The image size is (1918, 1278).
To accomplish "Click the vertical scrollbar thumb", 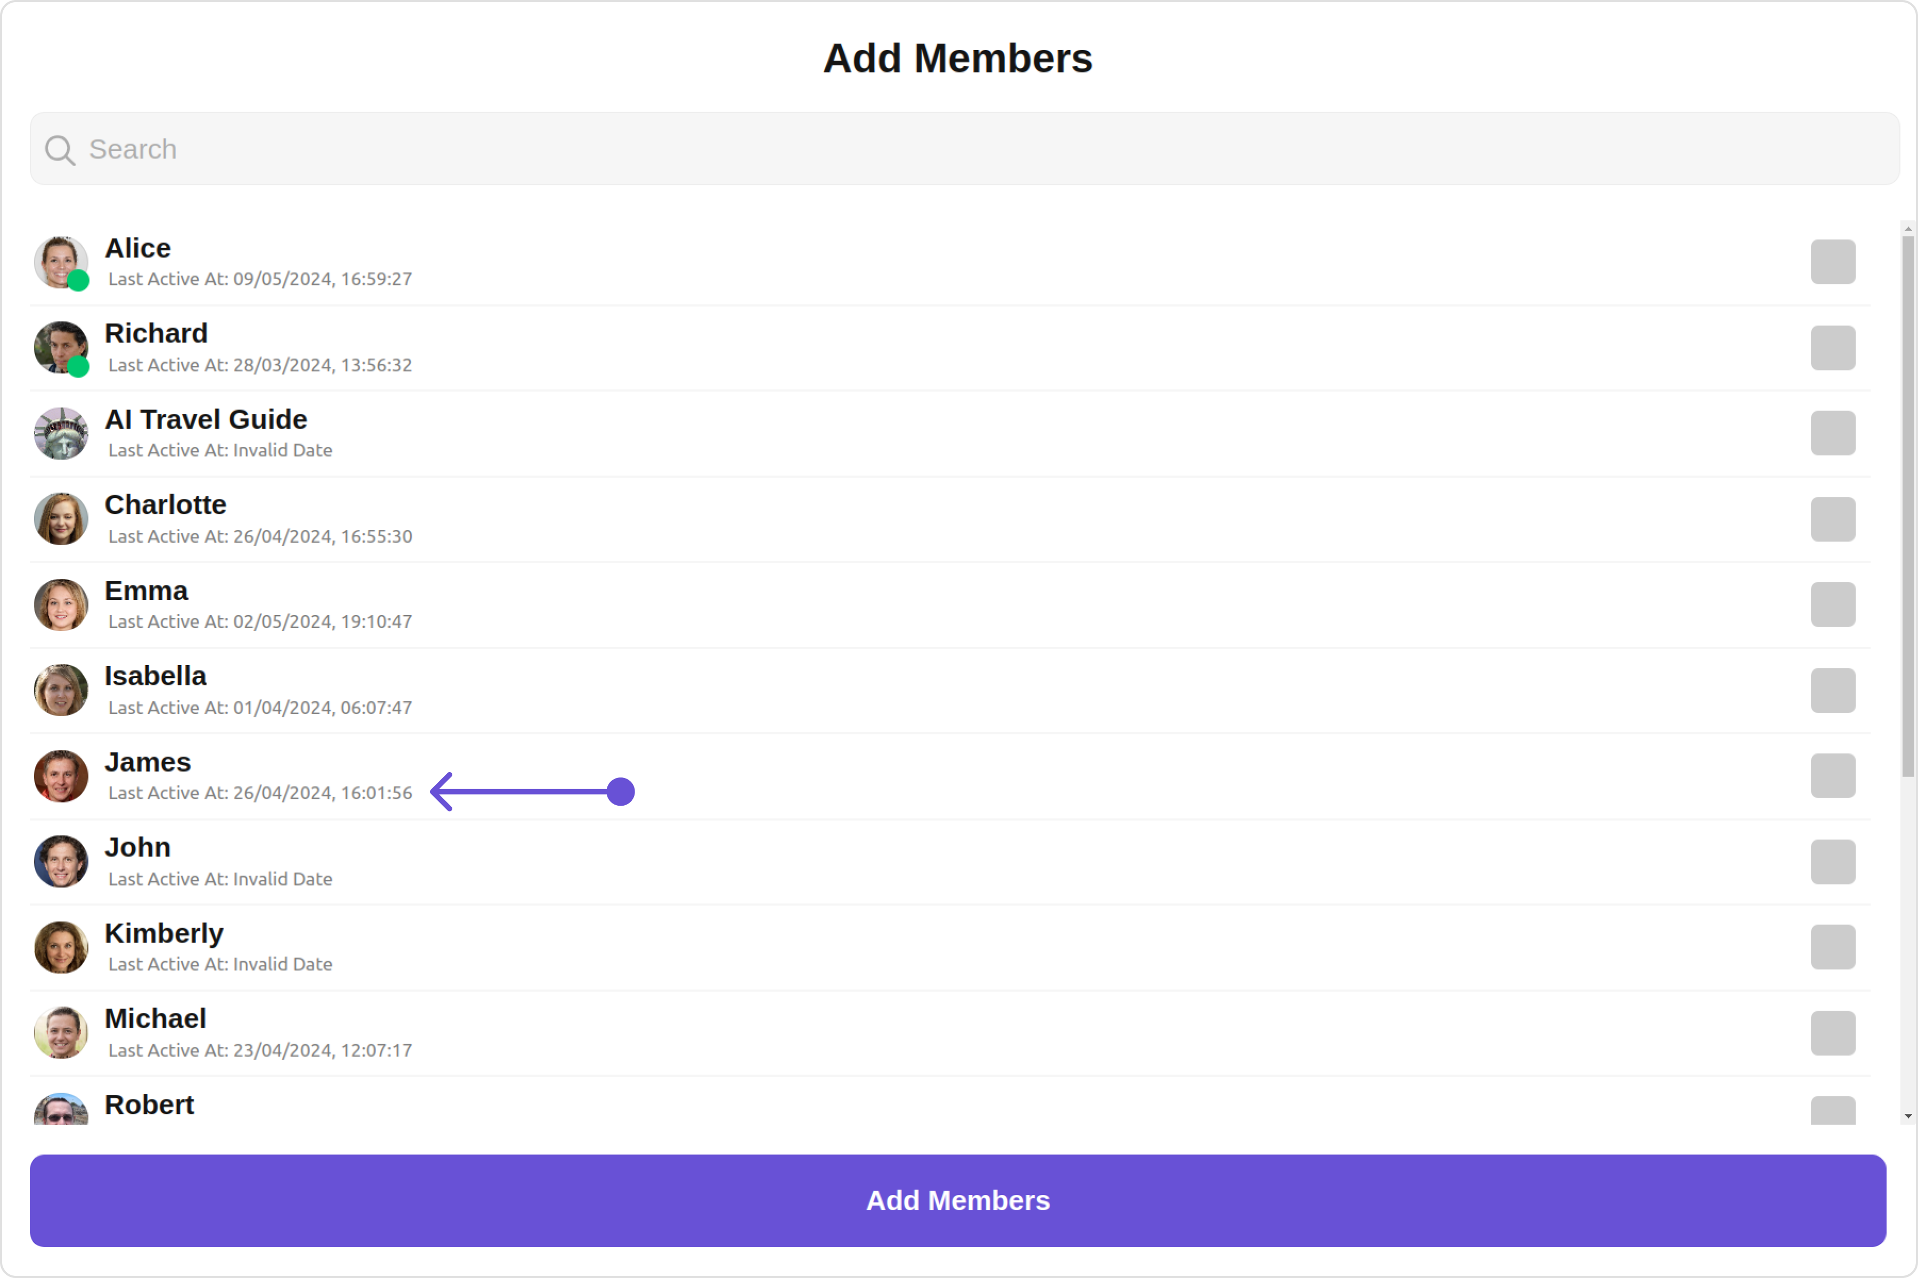I will point(1907,505).
